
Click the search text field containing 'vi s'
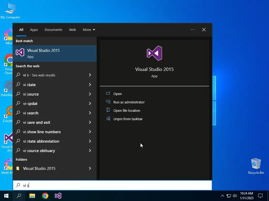[x=112, y=185]
